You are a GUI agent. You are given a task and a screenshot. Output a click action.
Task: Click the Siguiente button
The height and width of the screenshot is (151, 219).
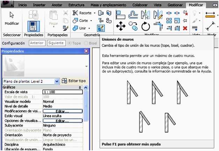56,43
